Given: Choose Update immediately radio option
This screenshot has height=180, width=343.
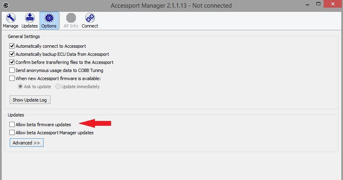Looking at the screenshot, I should (x=58, y=87).
